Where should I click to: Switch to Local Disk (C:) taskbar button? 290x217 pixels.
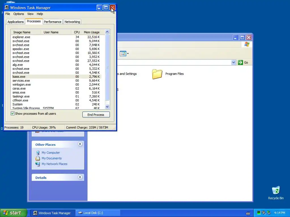pyautogui.click(x=98, y=213)
